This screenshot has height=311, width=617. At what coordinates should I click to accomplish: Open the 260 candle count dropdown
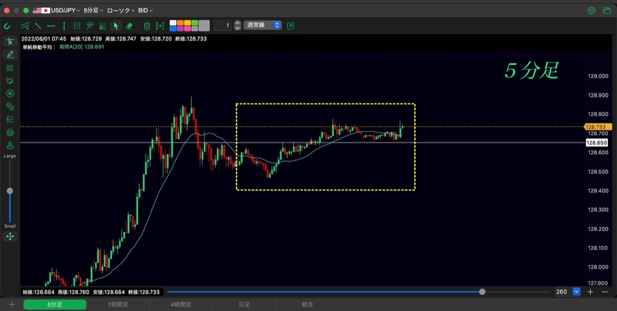(568, 292)
